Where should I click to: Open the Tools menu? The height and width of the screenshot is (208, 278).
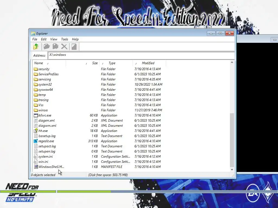[x=65, y=39]
